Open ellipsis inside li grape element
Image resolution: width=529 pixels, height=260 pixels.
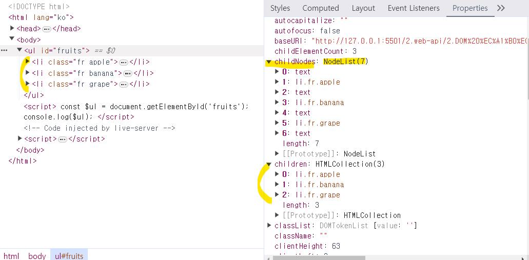(x=124, y=84)
